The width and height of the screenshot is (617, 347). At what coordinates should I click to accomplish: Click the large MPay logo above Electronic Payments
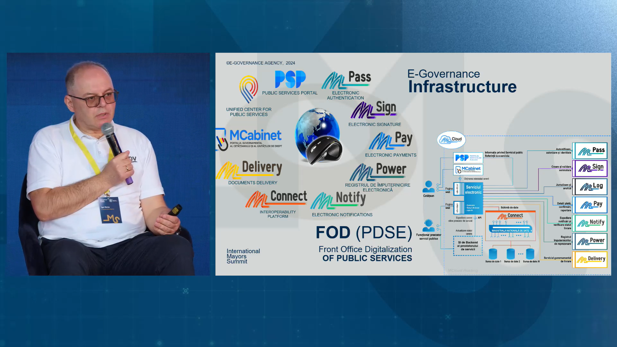[x=391, y=140]
